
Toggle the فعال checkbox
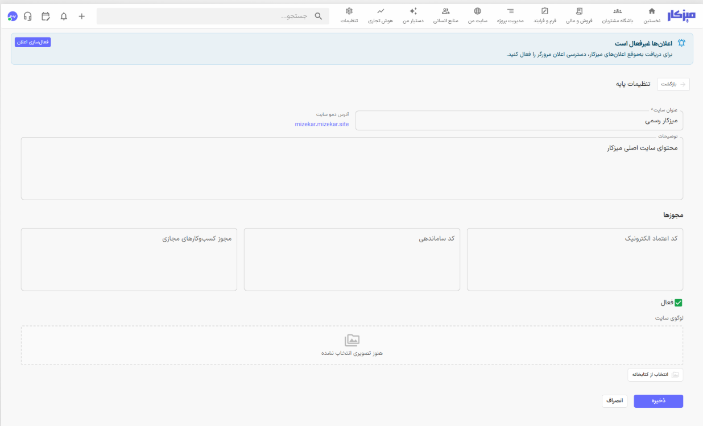pos(678,303)
